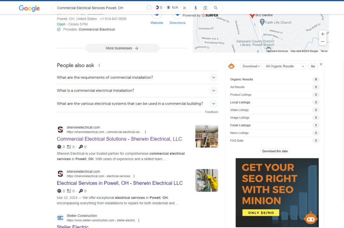Click the SEO Minion robot icon

click(x=231, y=66)
